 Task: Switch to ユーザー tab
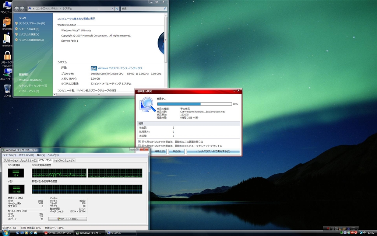point(70,160)
